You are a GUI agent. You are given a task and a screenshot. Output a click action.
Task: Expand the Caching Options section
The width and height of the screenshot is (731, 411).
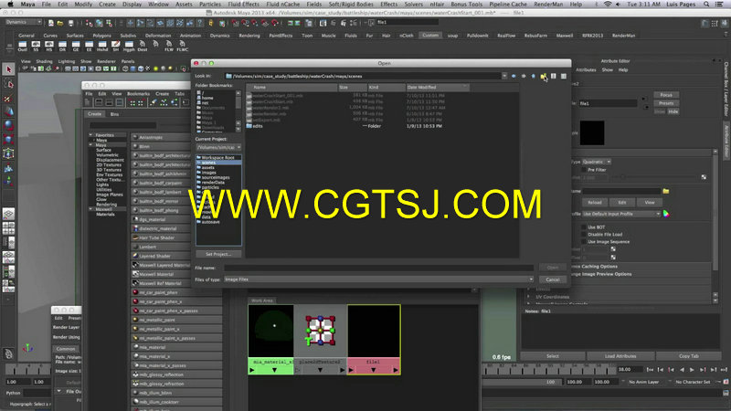point(595,267)
